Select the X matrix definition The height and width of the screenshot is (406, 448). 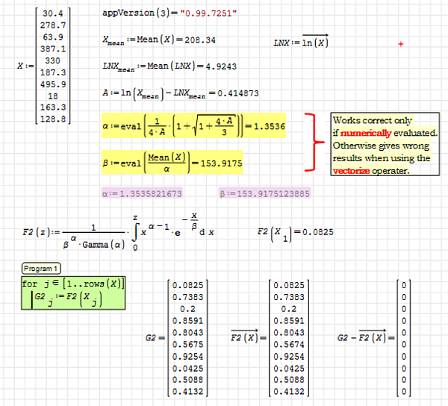click(x=45, y=66)
